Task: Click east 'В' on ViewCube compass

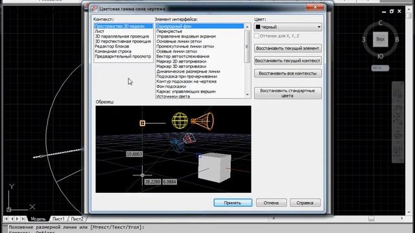Action: [397, 39]
